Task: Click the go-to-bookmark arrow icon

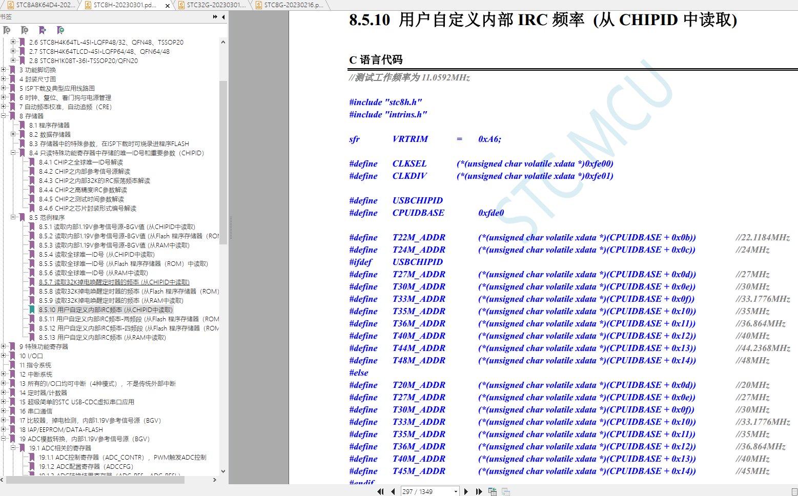Action: (43, 30)
